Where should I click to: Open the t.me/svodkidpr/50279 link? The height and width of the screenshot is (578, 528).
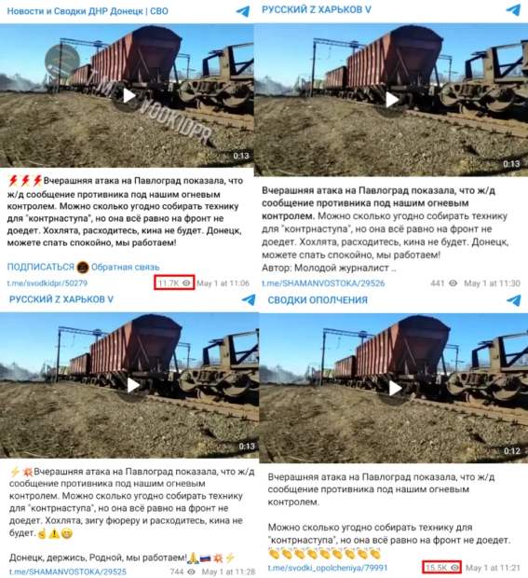pyautogui.click(x=47, y=283)
